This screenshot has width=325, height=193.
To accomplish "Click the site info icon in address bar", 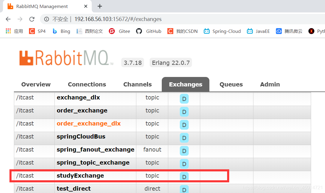I will pos(46,19).
